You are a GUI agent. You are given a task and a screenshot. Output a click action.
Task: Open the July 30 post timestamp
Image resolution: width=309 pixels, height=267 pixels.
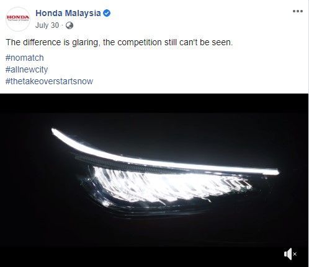(47, 25)
